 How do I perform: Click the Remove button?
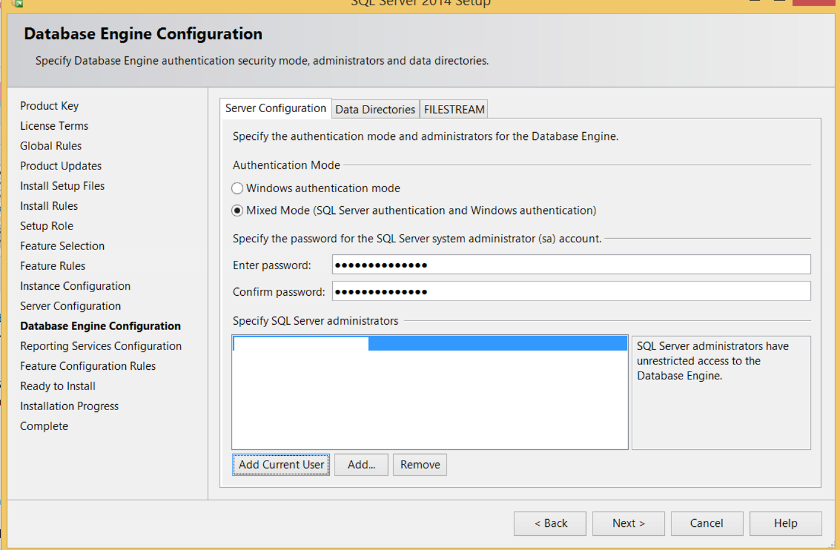click(x=420, y=465)
